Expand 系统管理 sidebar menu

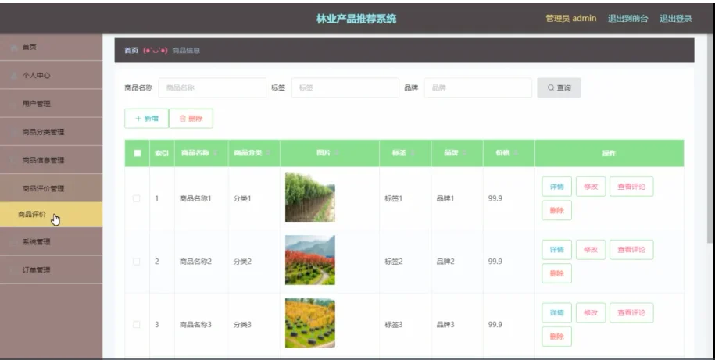[x=51, y=242]
